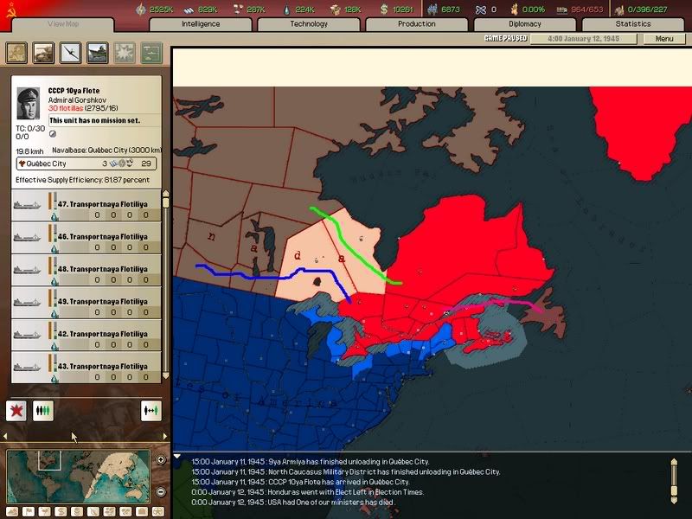Click the money dollar icon in top bar
This screenshot has width=692, height=519.
point(384,10)
